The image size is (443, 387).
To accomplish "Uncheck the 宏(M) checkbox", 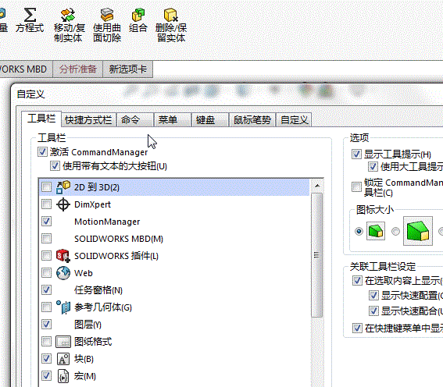I will coord(46,376).
